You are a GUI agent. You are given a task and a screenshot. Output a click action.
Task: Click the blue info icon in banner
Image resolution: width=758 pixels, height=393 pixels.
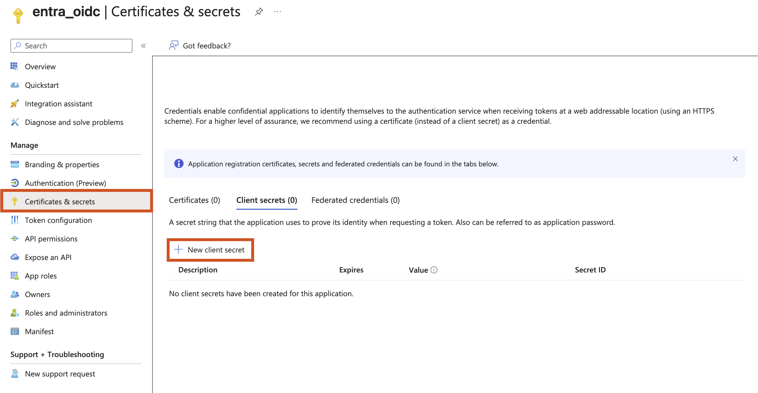(179, 163)
